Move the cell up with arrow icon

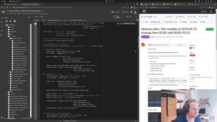coord(118,24)
